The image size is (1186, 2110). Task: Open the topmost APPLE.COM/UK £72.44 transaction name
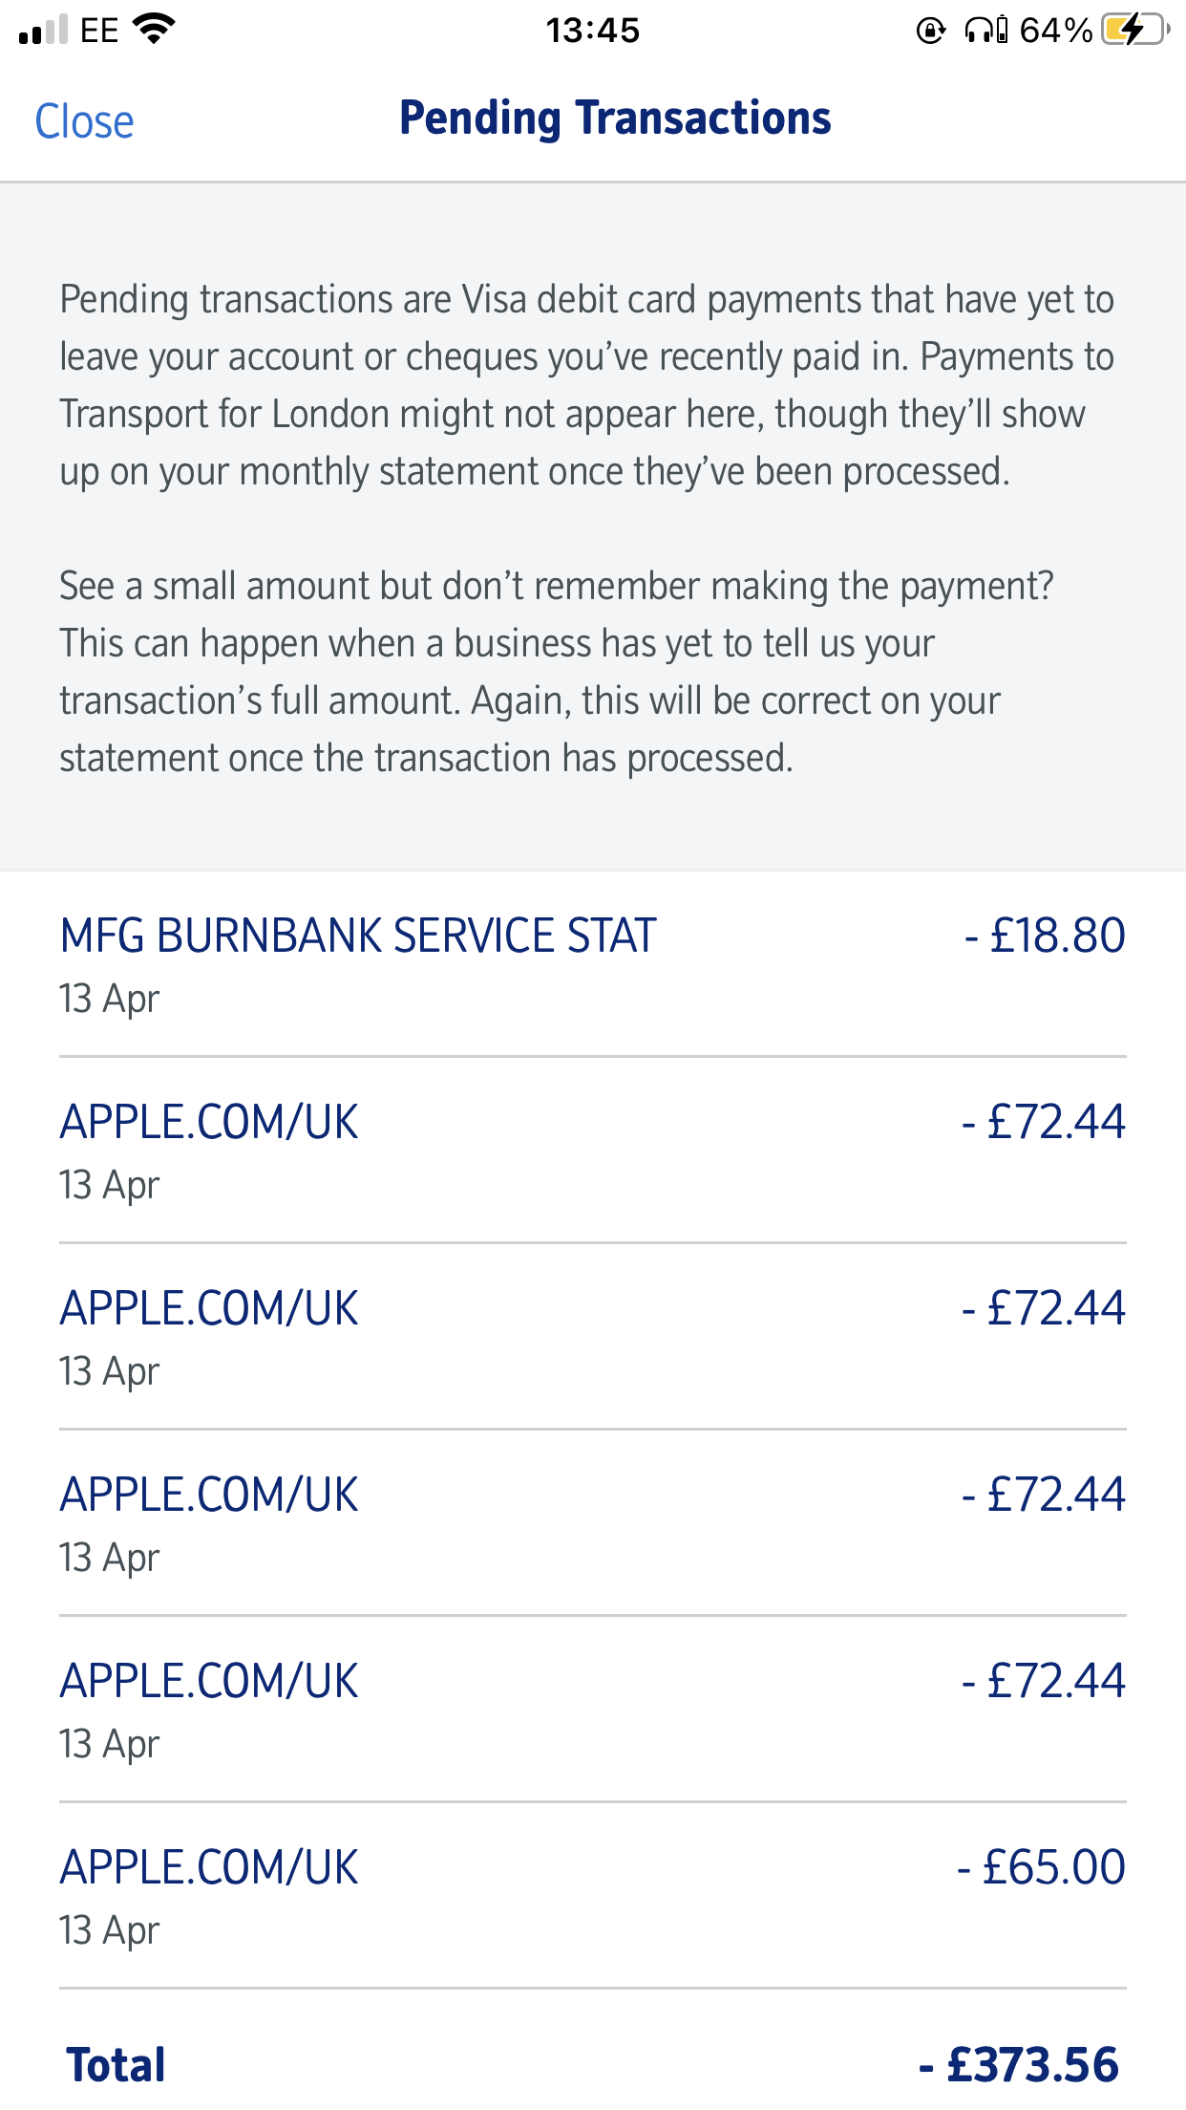209,1122
